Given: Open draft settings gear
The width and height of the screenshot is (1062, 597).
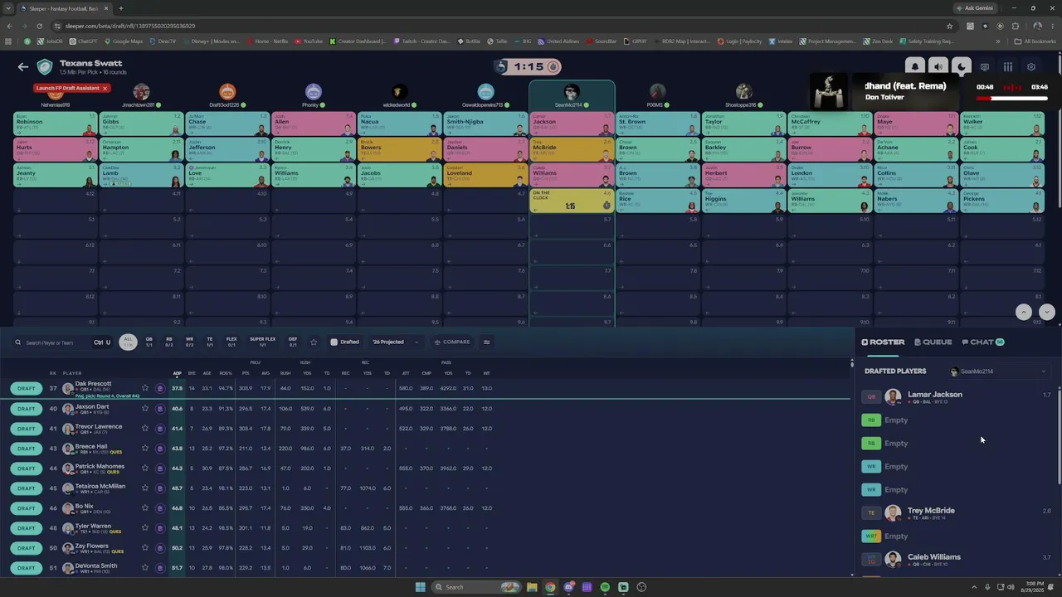Looking at the screenshot, I should coord(1031,67).
